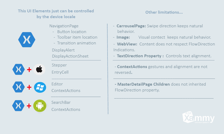Click the large Xamarin hexagon logo
The image size is (224, 134).
(27, 40)
